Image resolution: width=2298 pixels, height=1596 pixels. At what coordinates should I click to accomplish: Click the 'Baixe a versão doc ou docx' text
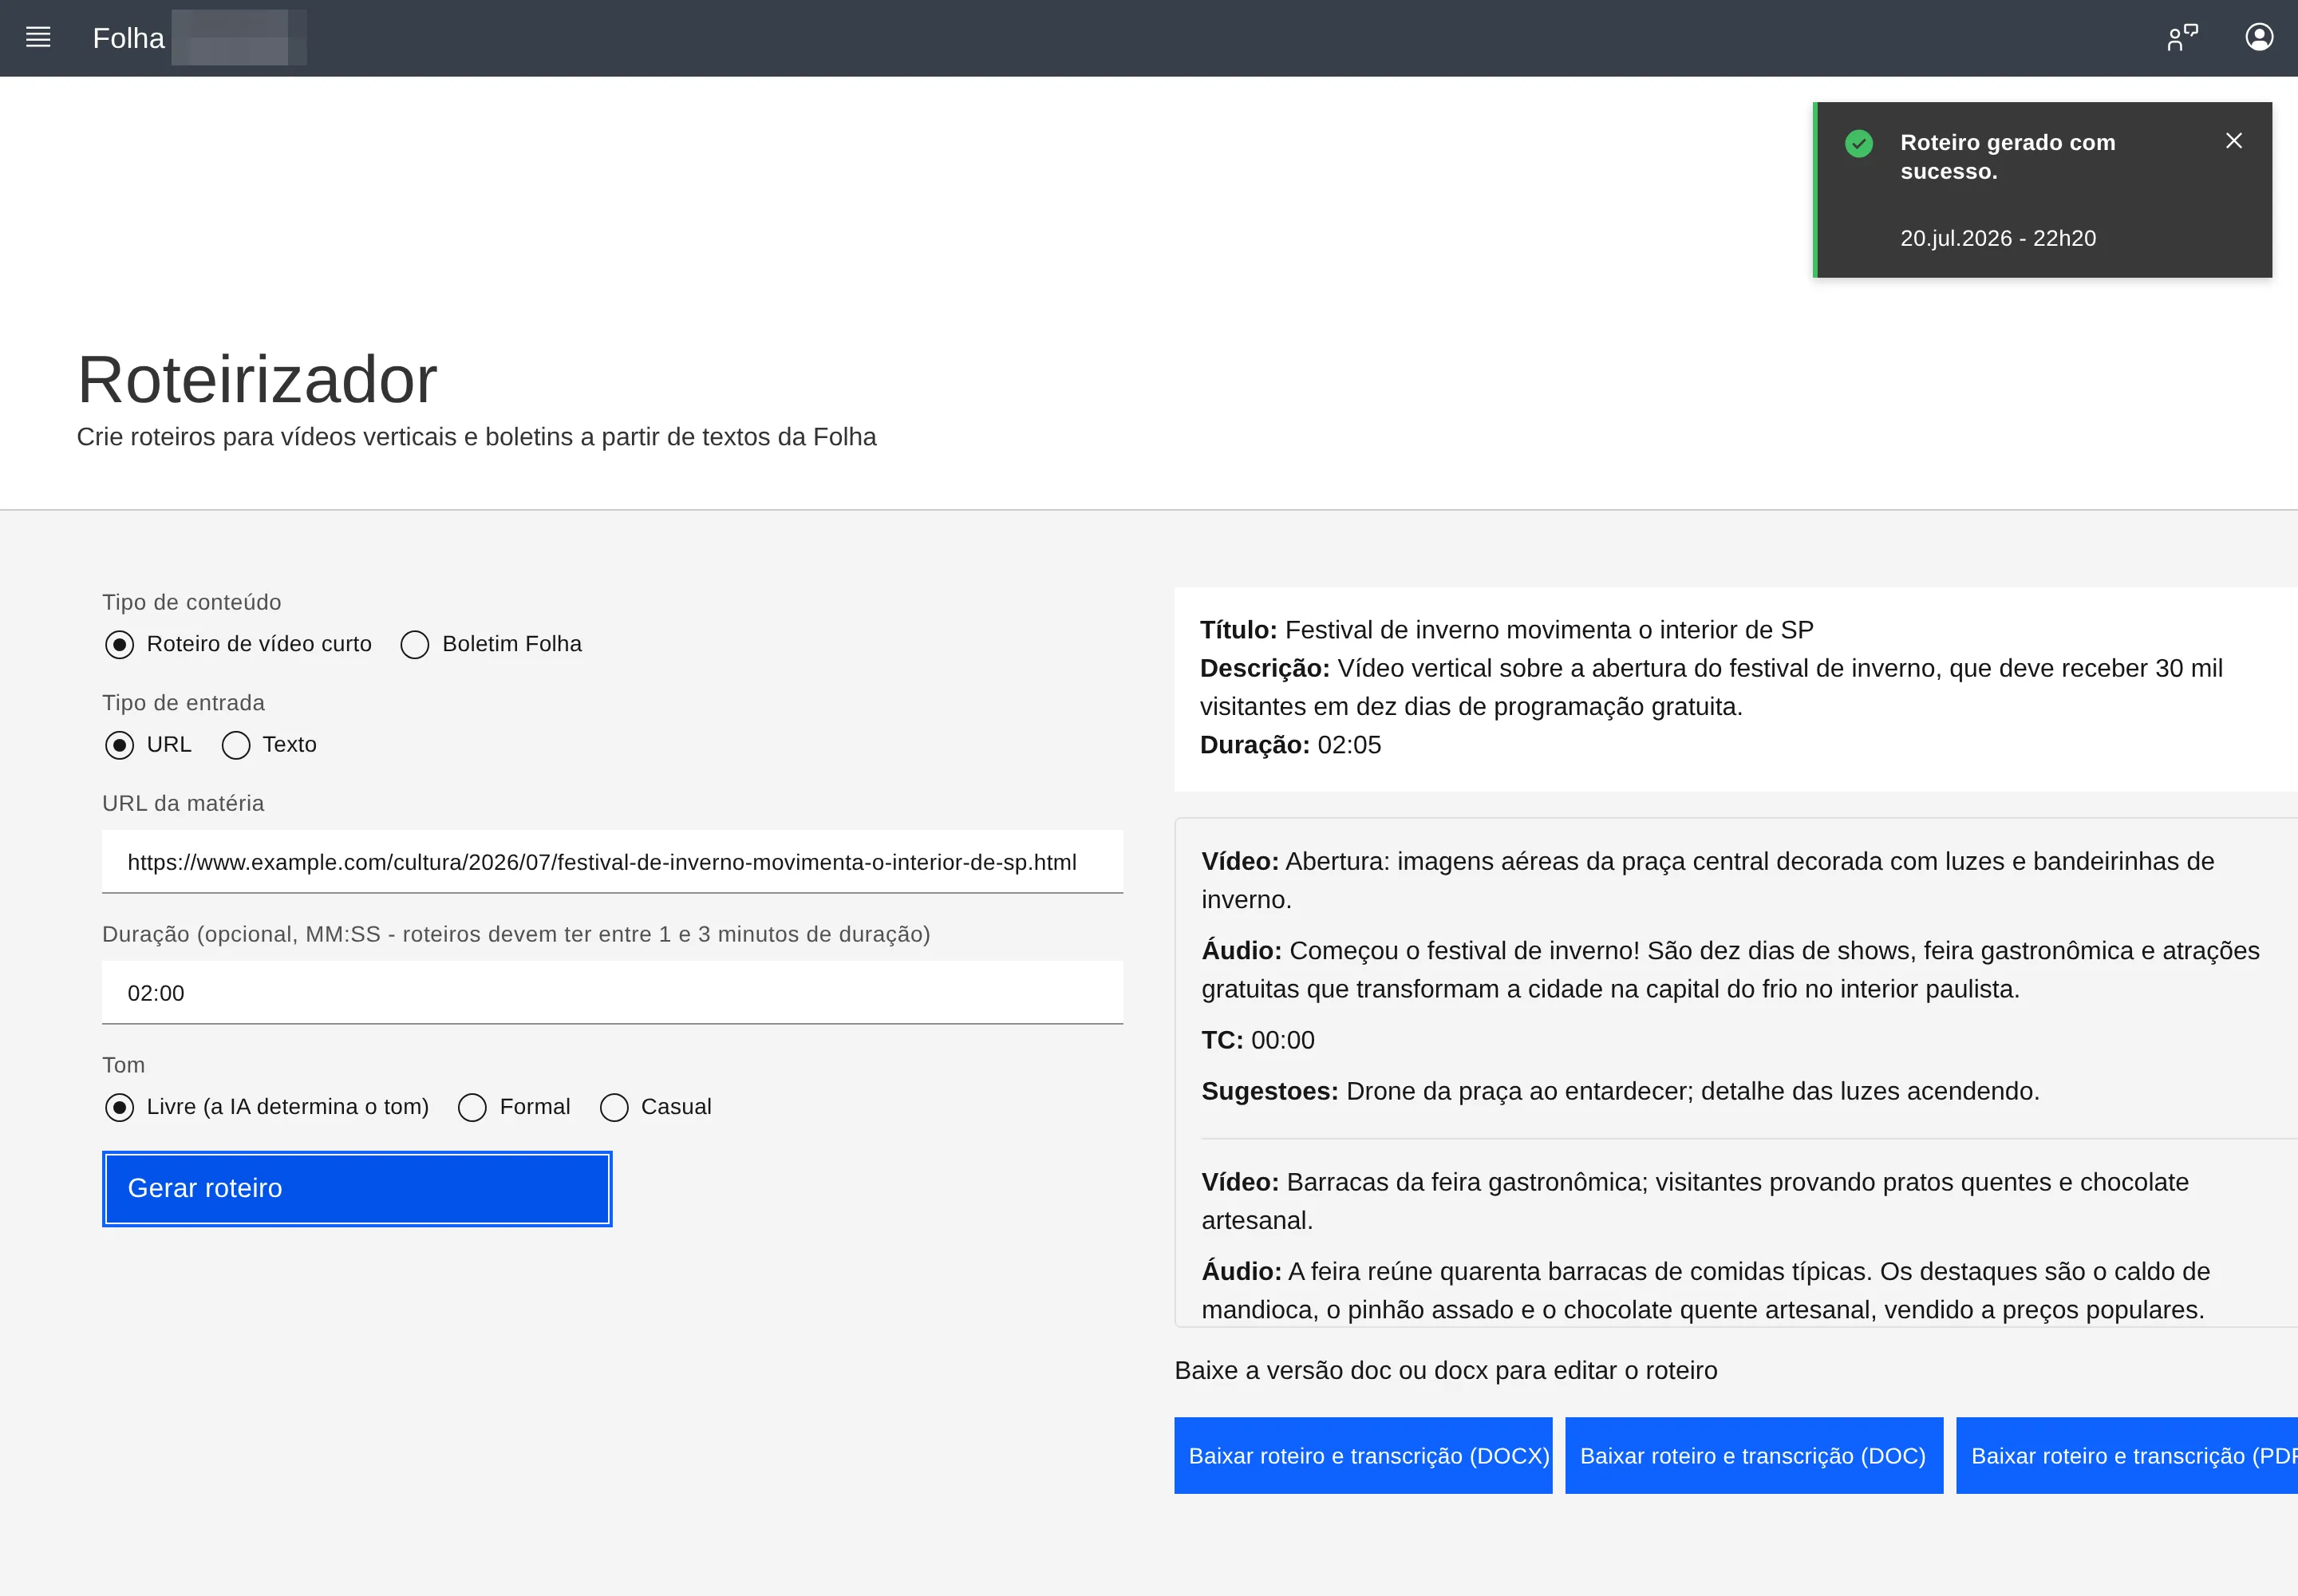(x=1445, y=1370)
